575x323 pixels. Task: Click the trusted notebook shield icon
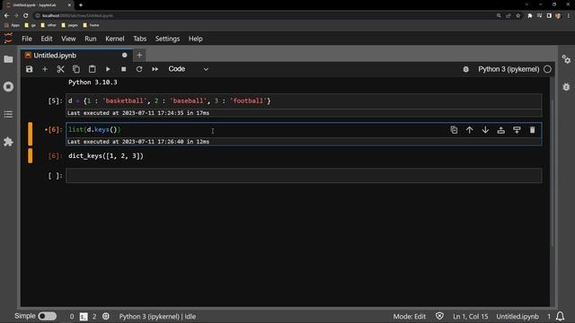click(439, 316)
